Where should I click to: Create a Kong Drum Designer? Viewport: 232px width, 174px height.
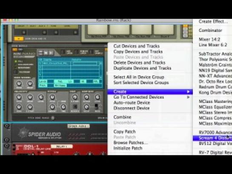click(x=215, y=93)
